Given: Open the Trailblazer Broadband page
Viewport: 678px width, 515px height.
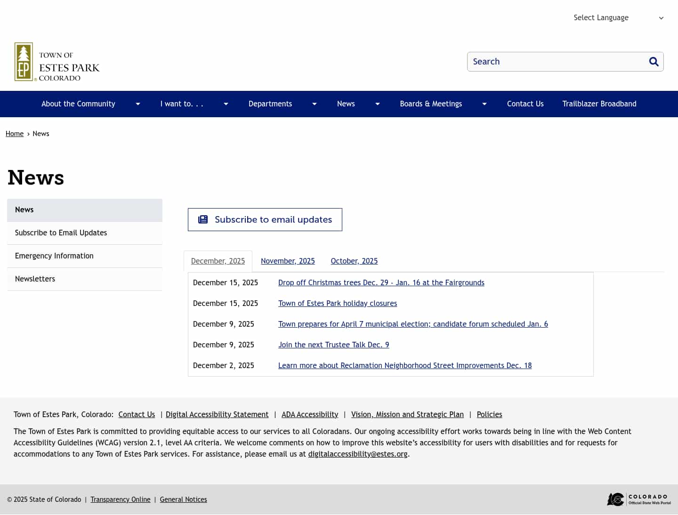Looking at the screenshot, I should tap(599, 104).
